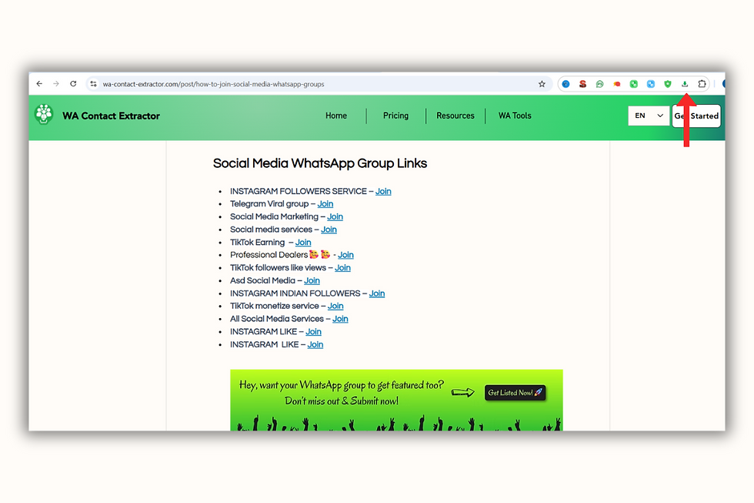Click the Get Started button
Image resolution: width=754 pixels, height=503 pixels.
click(x=696, y=116)
